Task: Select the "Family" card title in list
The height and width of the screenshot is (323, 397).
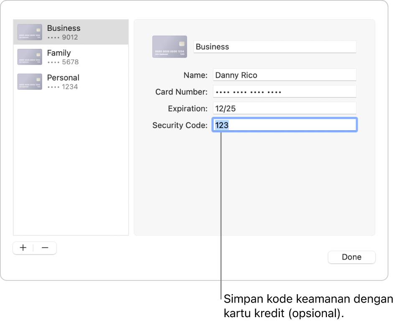Action: click(59, 53)
